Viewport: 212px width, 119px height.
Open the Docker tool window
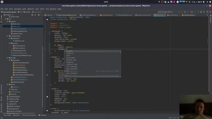(x=16, y=115)
